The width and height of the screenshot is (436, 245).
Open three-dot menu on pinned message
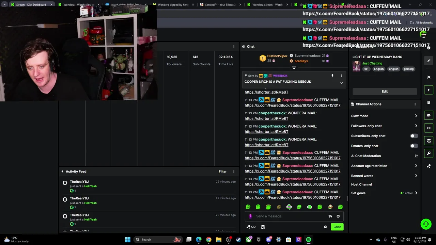341,76
